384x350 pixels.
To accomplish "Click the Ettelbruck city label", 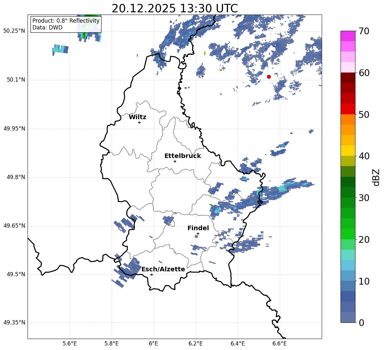I will coord(183,156).
